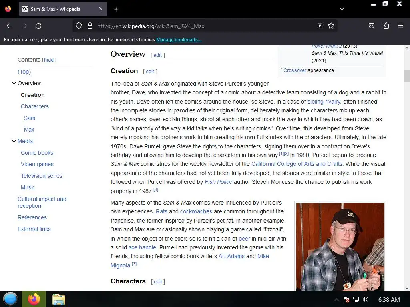The image size is (410, 307).
Task: Go to Cultural impact and reception
Action: 42,203
